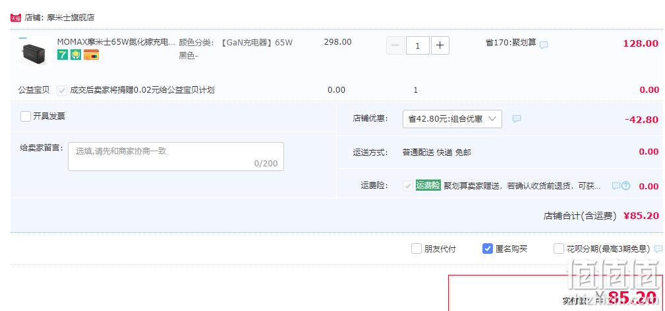The image size is (665, 311).
Task: Click the 0/200 character counter
Action: point(266,163)
